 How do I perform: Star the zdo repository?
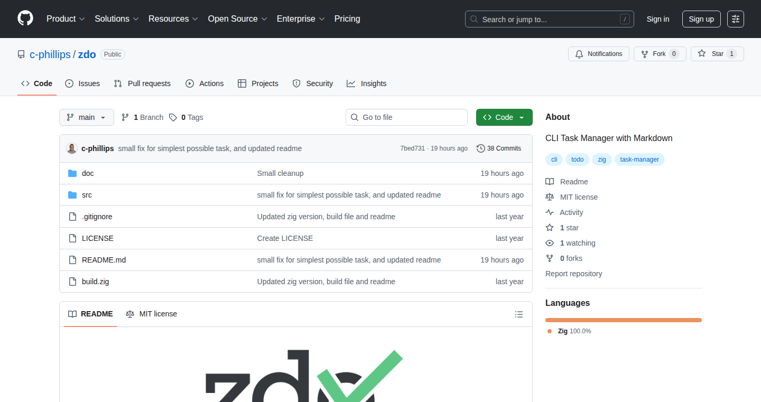[717, 54]
